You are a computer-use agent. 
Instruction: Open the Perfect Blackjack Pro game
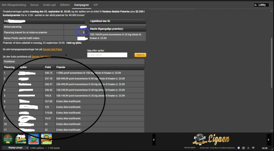[21, 139]
